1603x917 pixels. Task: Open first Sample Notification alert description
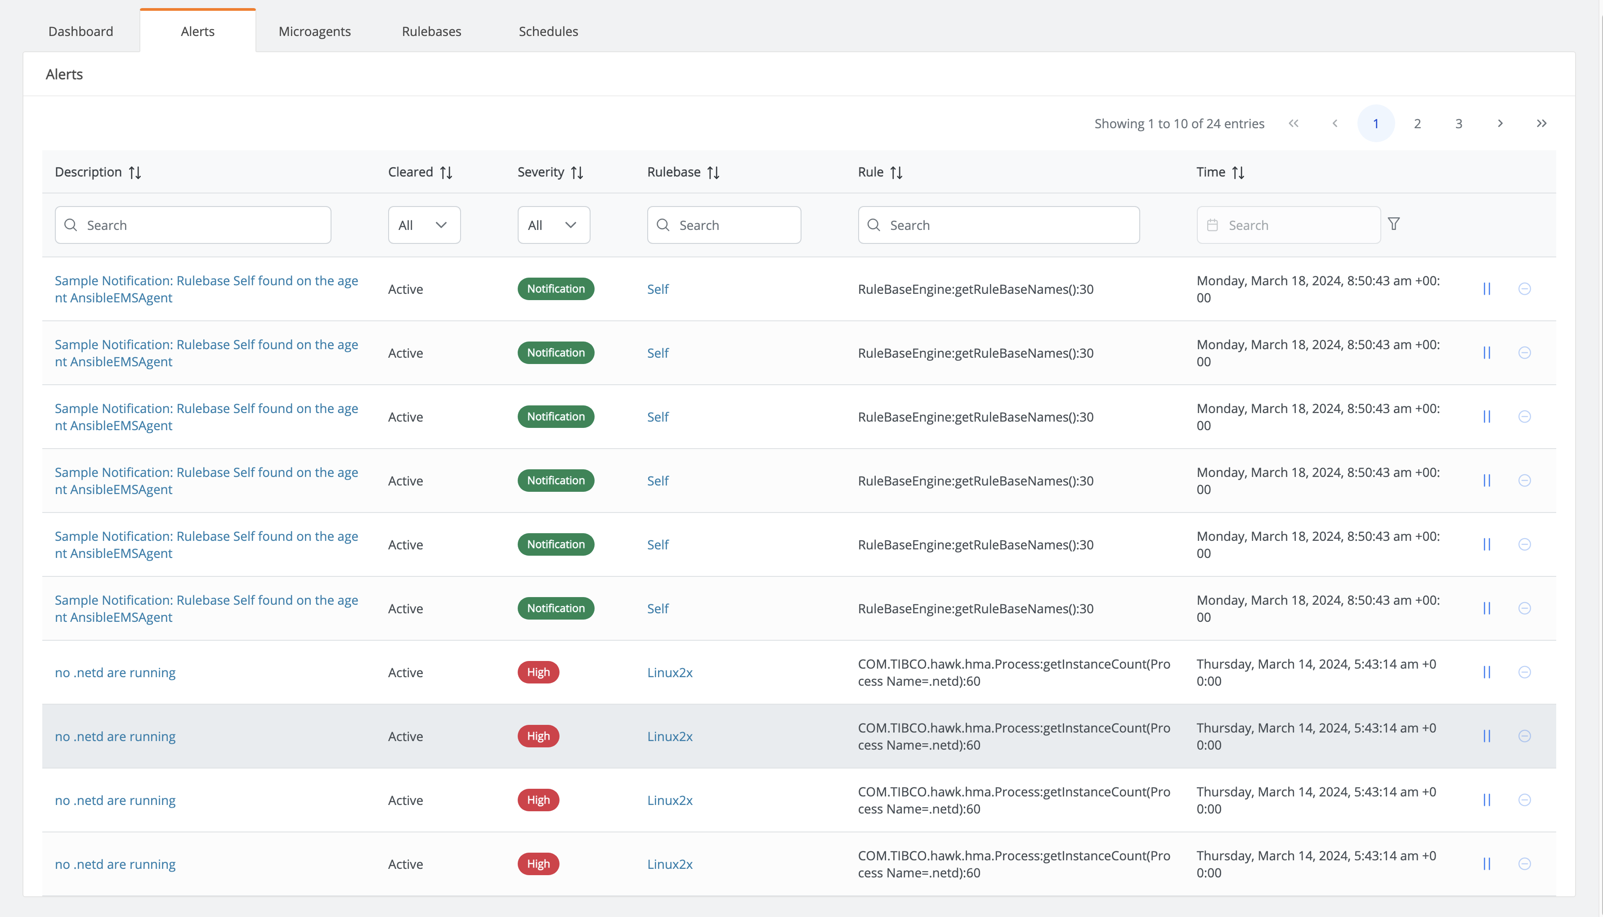(206, 289)
